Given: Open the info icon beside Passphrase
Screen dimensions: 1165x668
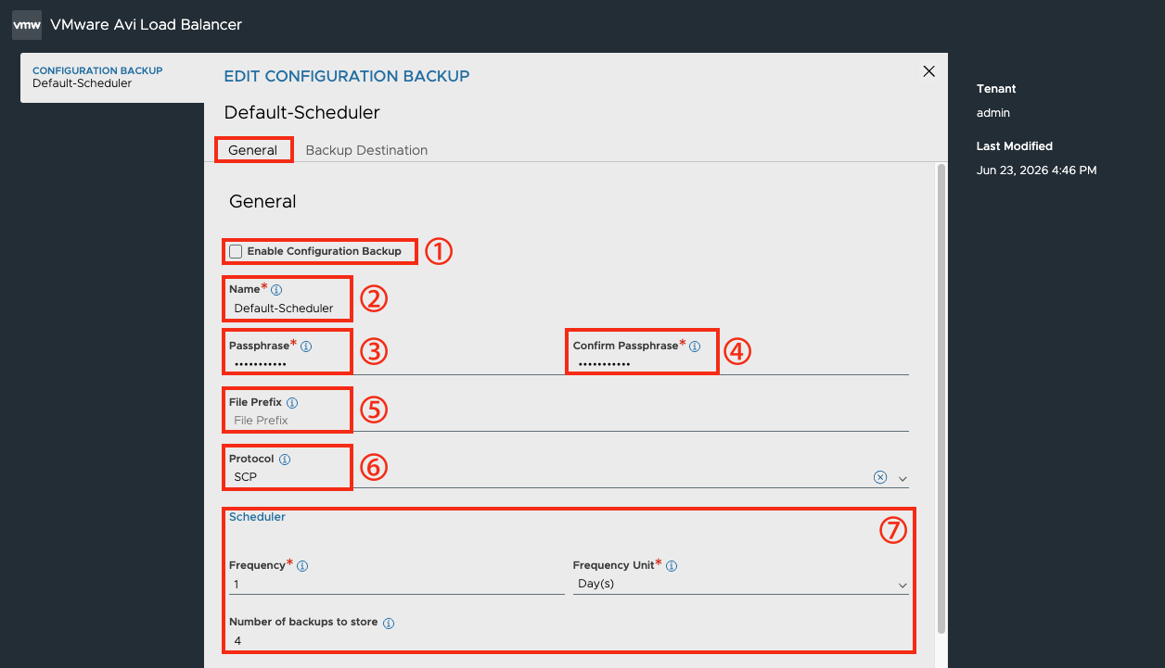Looking at the screenshot, I should click(306, 347).
